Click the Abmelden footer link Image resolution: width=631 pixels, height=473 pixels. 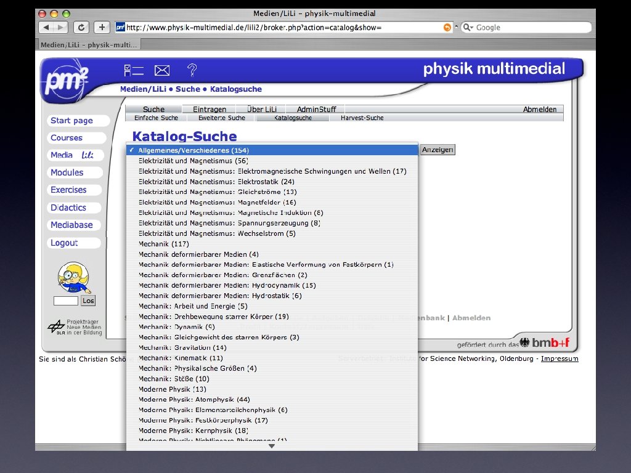[471, 318]
